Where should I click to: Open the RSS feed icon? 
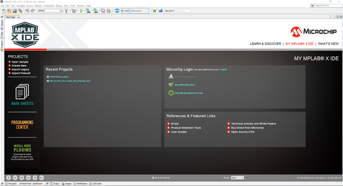point(35,178)
